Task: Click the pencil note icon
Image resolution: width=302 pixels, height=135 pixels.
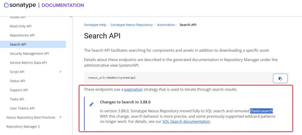Action: coord(91,104)
